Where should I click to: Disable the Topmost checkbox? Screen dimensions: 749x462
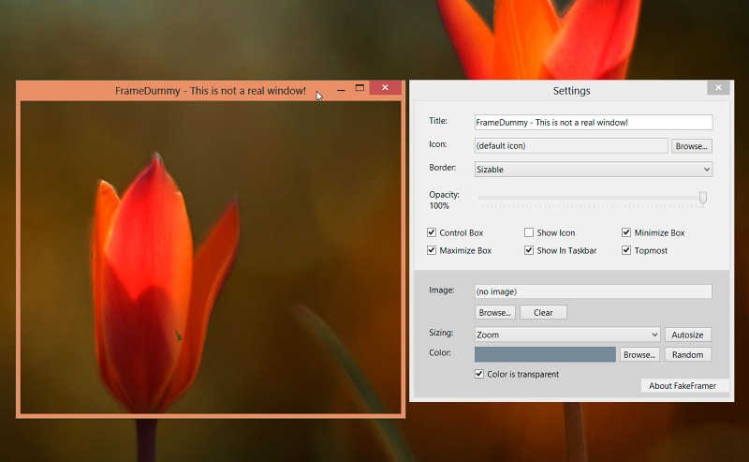[626, 250]
